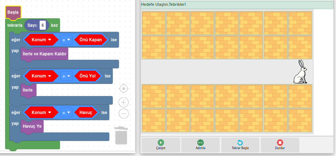Select the purple İlerle block
Screen dimensions: 336x156
point(28,90)
